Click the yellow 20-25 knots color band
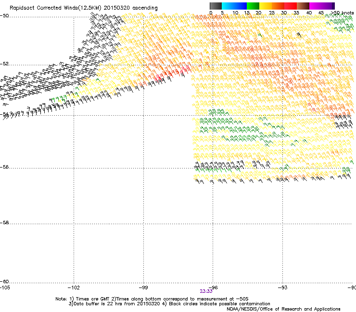Screen dimensions: 356x312 click(x=266, y=6)
